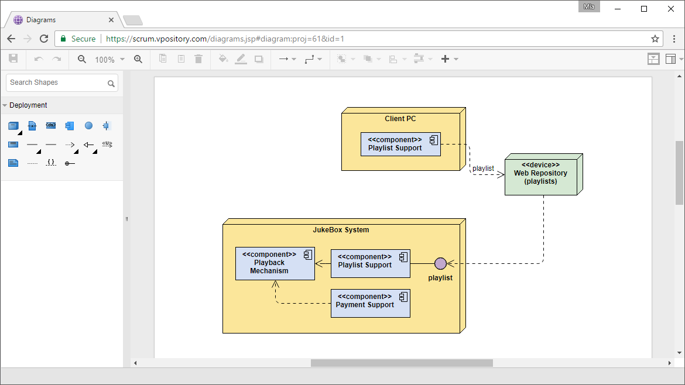Select the Web Repository device node
The width and height of the screenshot is (685, 385).
click(543, 174)
